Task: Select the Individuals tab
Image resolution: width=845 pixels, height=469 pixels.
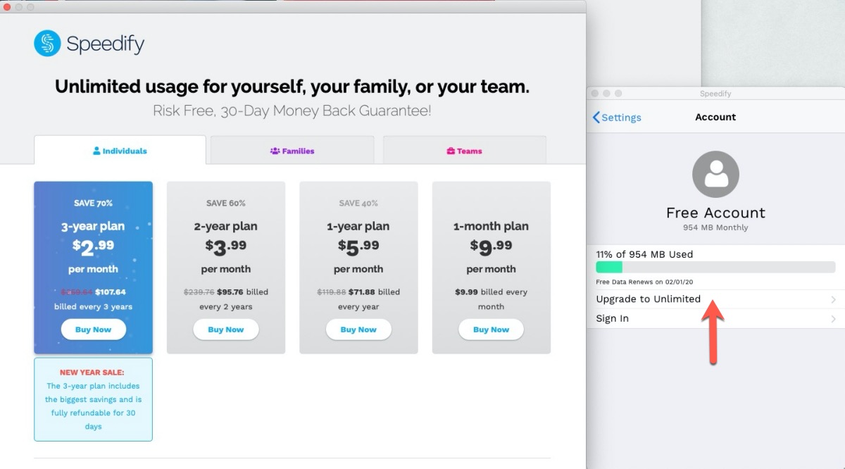Action: [x=120, y=151]
